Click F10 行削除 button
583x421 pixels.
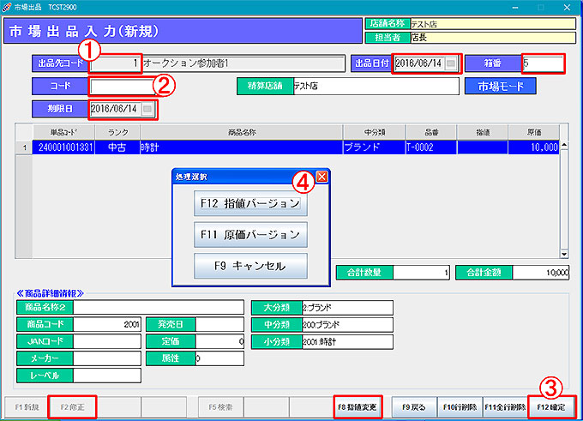459,406
